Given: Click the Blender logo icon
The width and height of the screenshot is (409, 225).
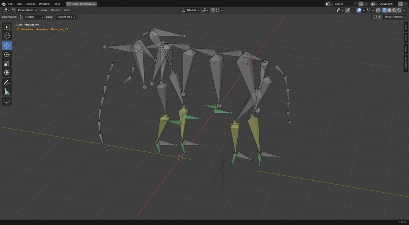Looking at the screenshot, I should [3, 4].
